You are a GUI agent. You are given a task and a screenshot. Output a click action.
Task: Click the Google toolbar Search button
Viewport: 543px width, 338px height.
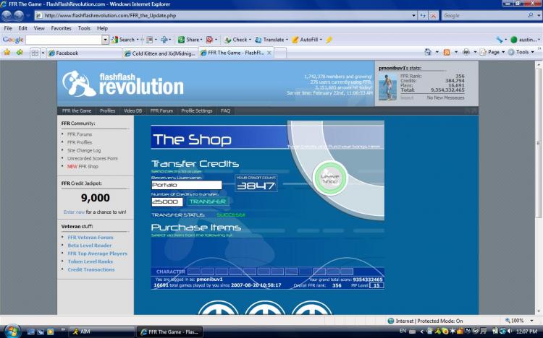(123, 40)
